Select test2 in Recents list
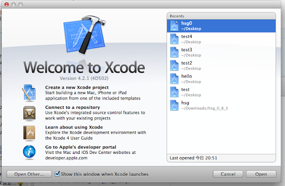Viewport: 285px width, 186px height. tap(221, 66)
